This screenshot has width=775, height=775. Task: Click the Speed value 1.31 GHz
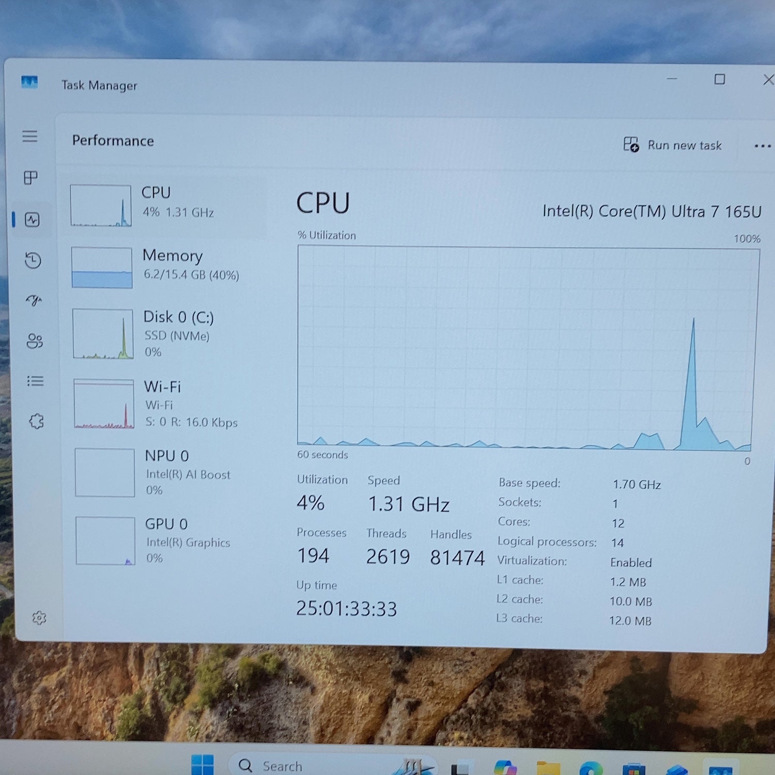pyautogui.click(x=409, y=504)
